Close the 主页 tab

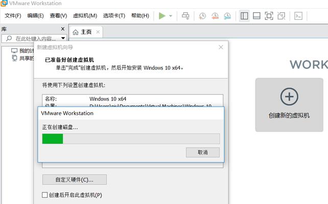tap(98, 32)
